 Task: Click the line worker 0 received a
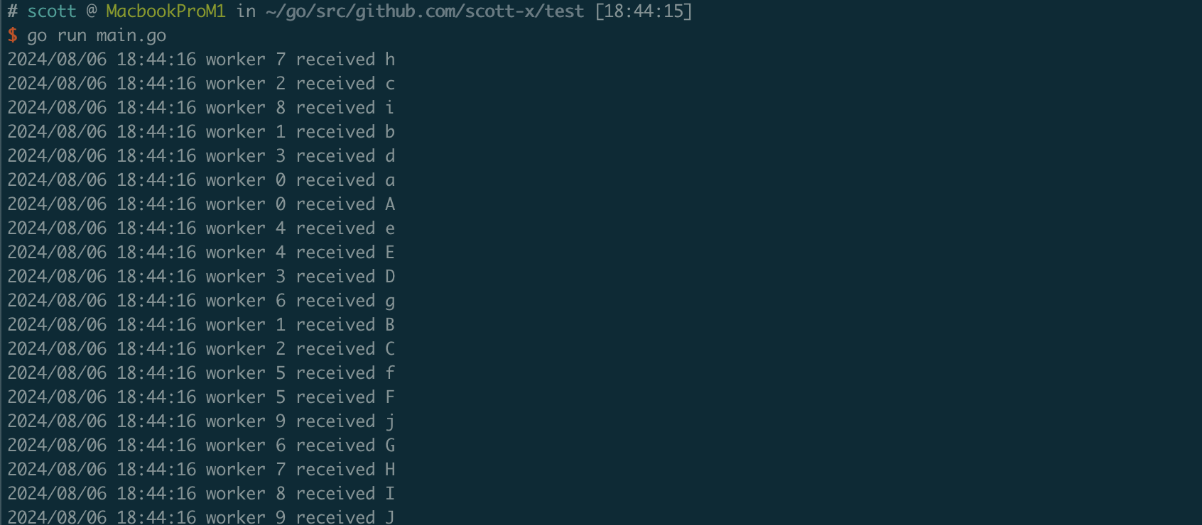[201, 180]
